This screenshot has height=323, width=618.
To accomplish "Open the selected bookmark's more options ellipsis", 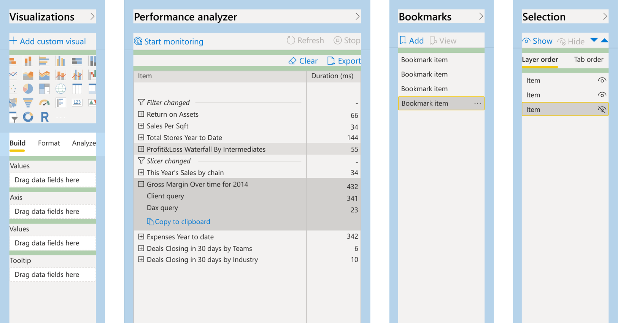I will 477,103.
